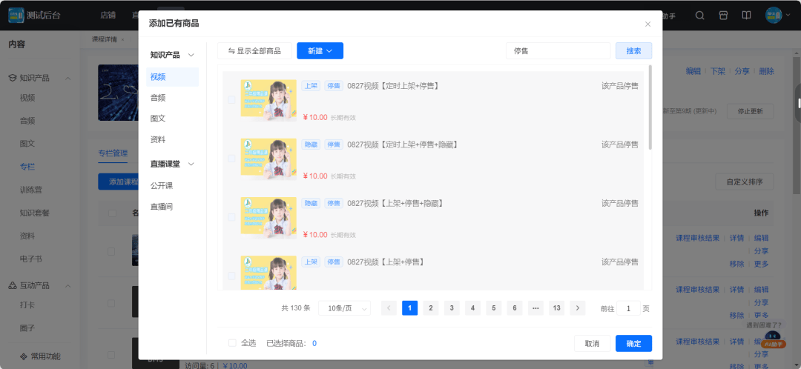Image resolution: width=801 pixels, height=369 pixels.
Task: Click the 确定 confirm button
Action: point(633,343)
